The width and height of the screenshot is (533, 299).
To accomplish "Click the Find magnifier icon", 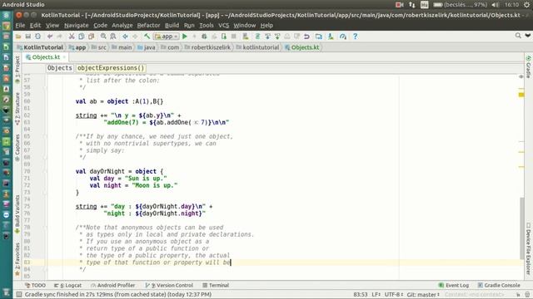I will click(x=103, y=37).
